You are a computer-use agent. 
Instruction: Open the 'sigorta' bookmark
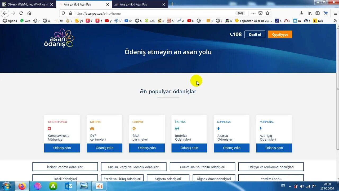[10, 21]
